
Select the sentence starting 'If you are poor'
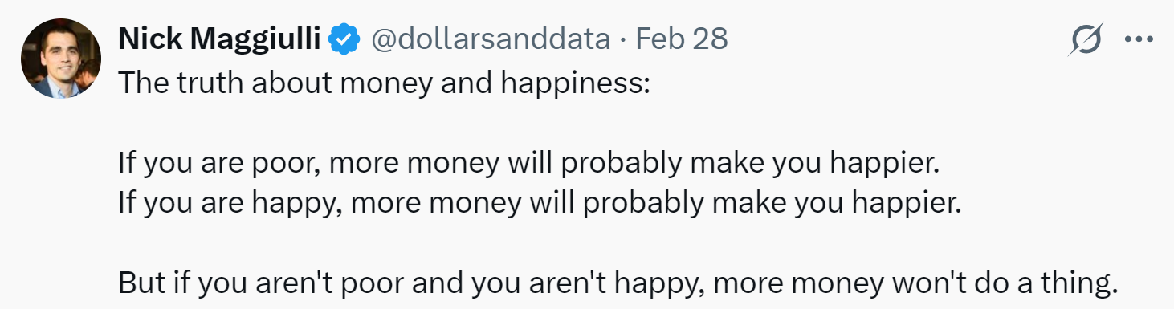pos(528,164)
